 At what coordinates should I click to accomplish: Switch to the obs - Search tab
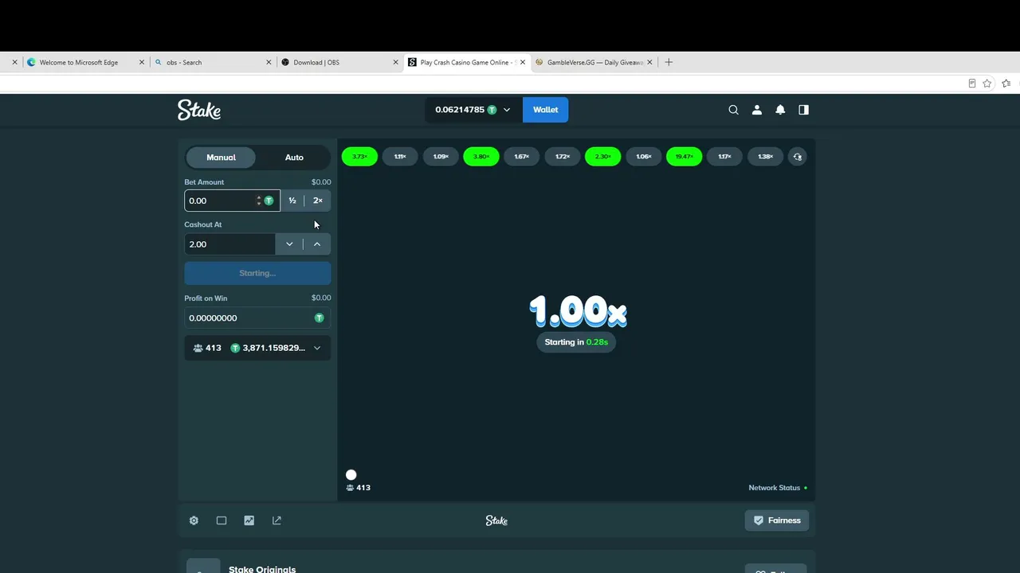(x=184, y=62)
